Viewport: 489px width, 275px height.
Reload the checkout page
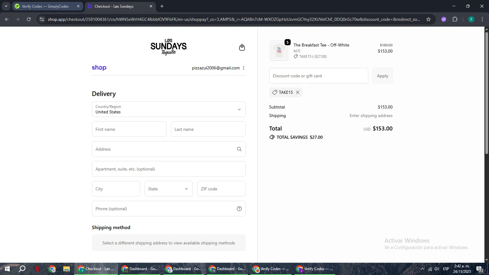pyautogui.click(x=29, y=19)
